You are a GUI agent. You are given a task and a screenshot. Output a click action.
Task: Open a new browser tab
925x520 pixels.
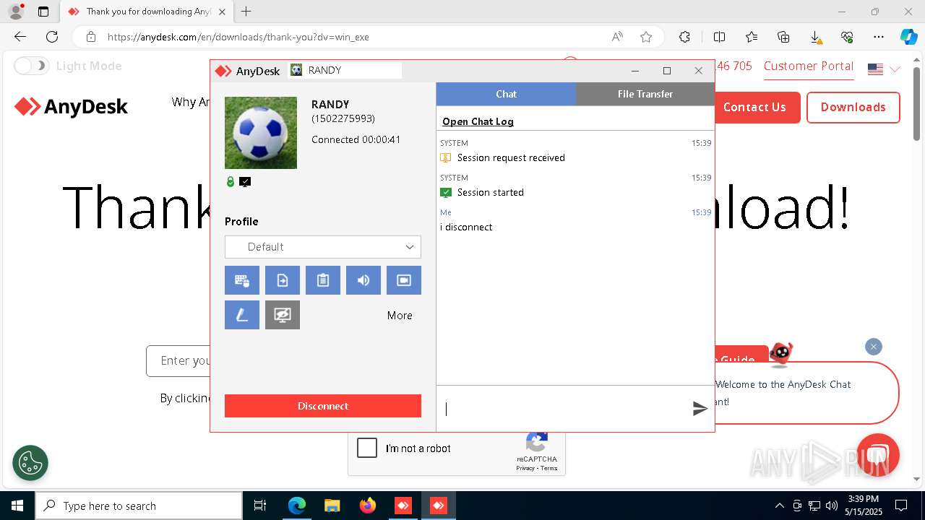246,12
